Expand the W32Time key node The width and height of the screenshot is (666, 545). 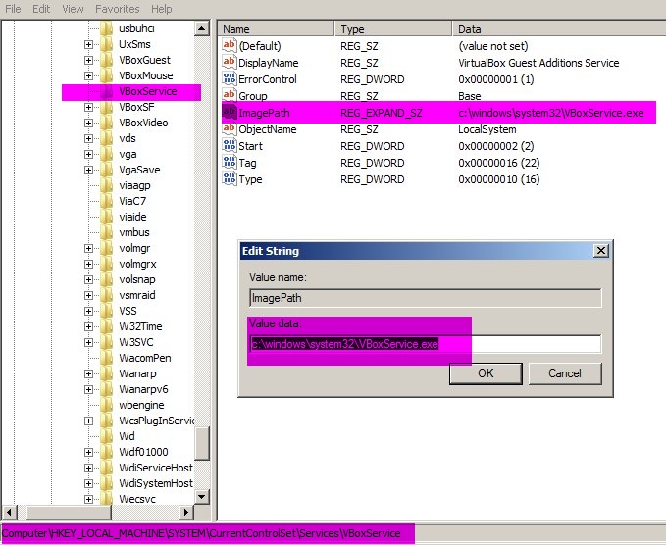[88, 326]
